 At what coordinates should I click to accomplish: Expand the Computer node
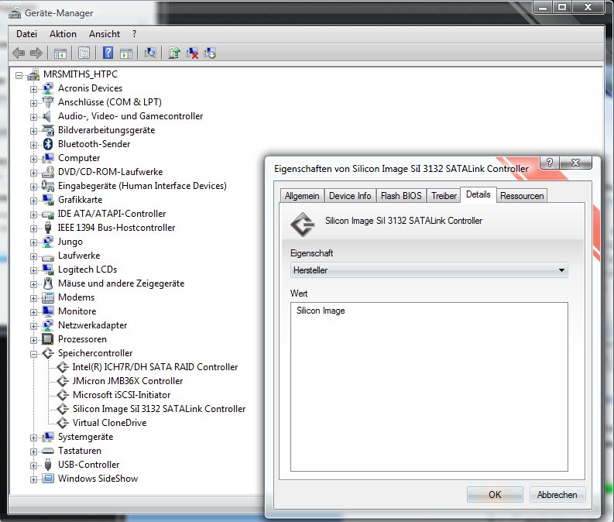point(33,159)
